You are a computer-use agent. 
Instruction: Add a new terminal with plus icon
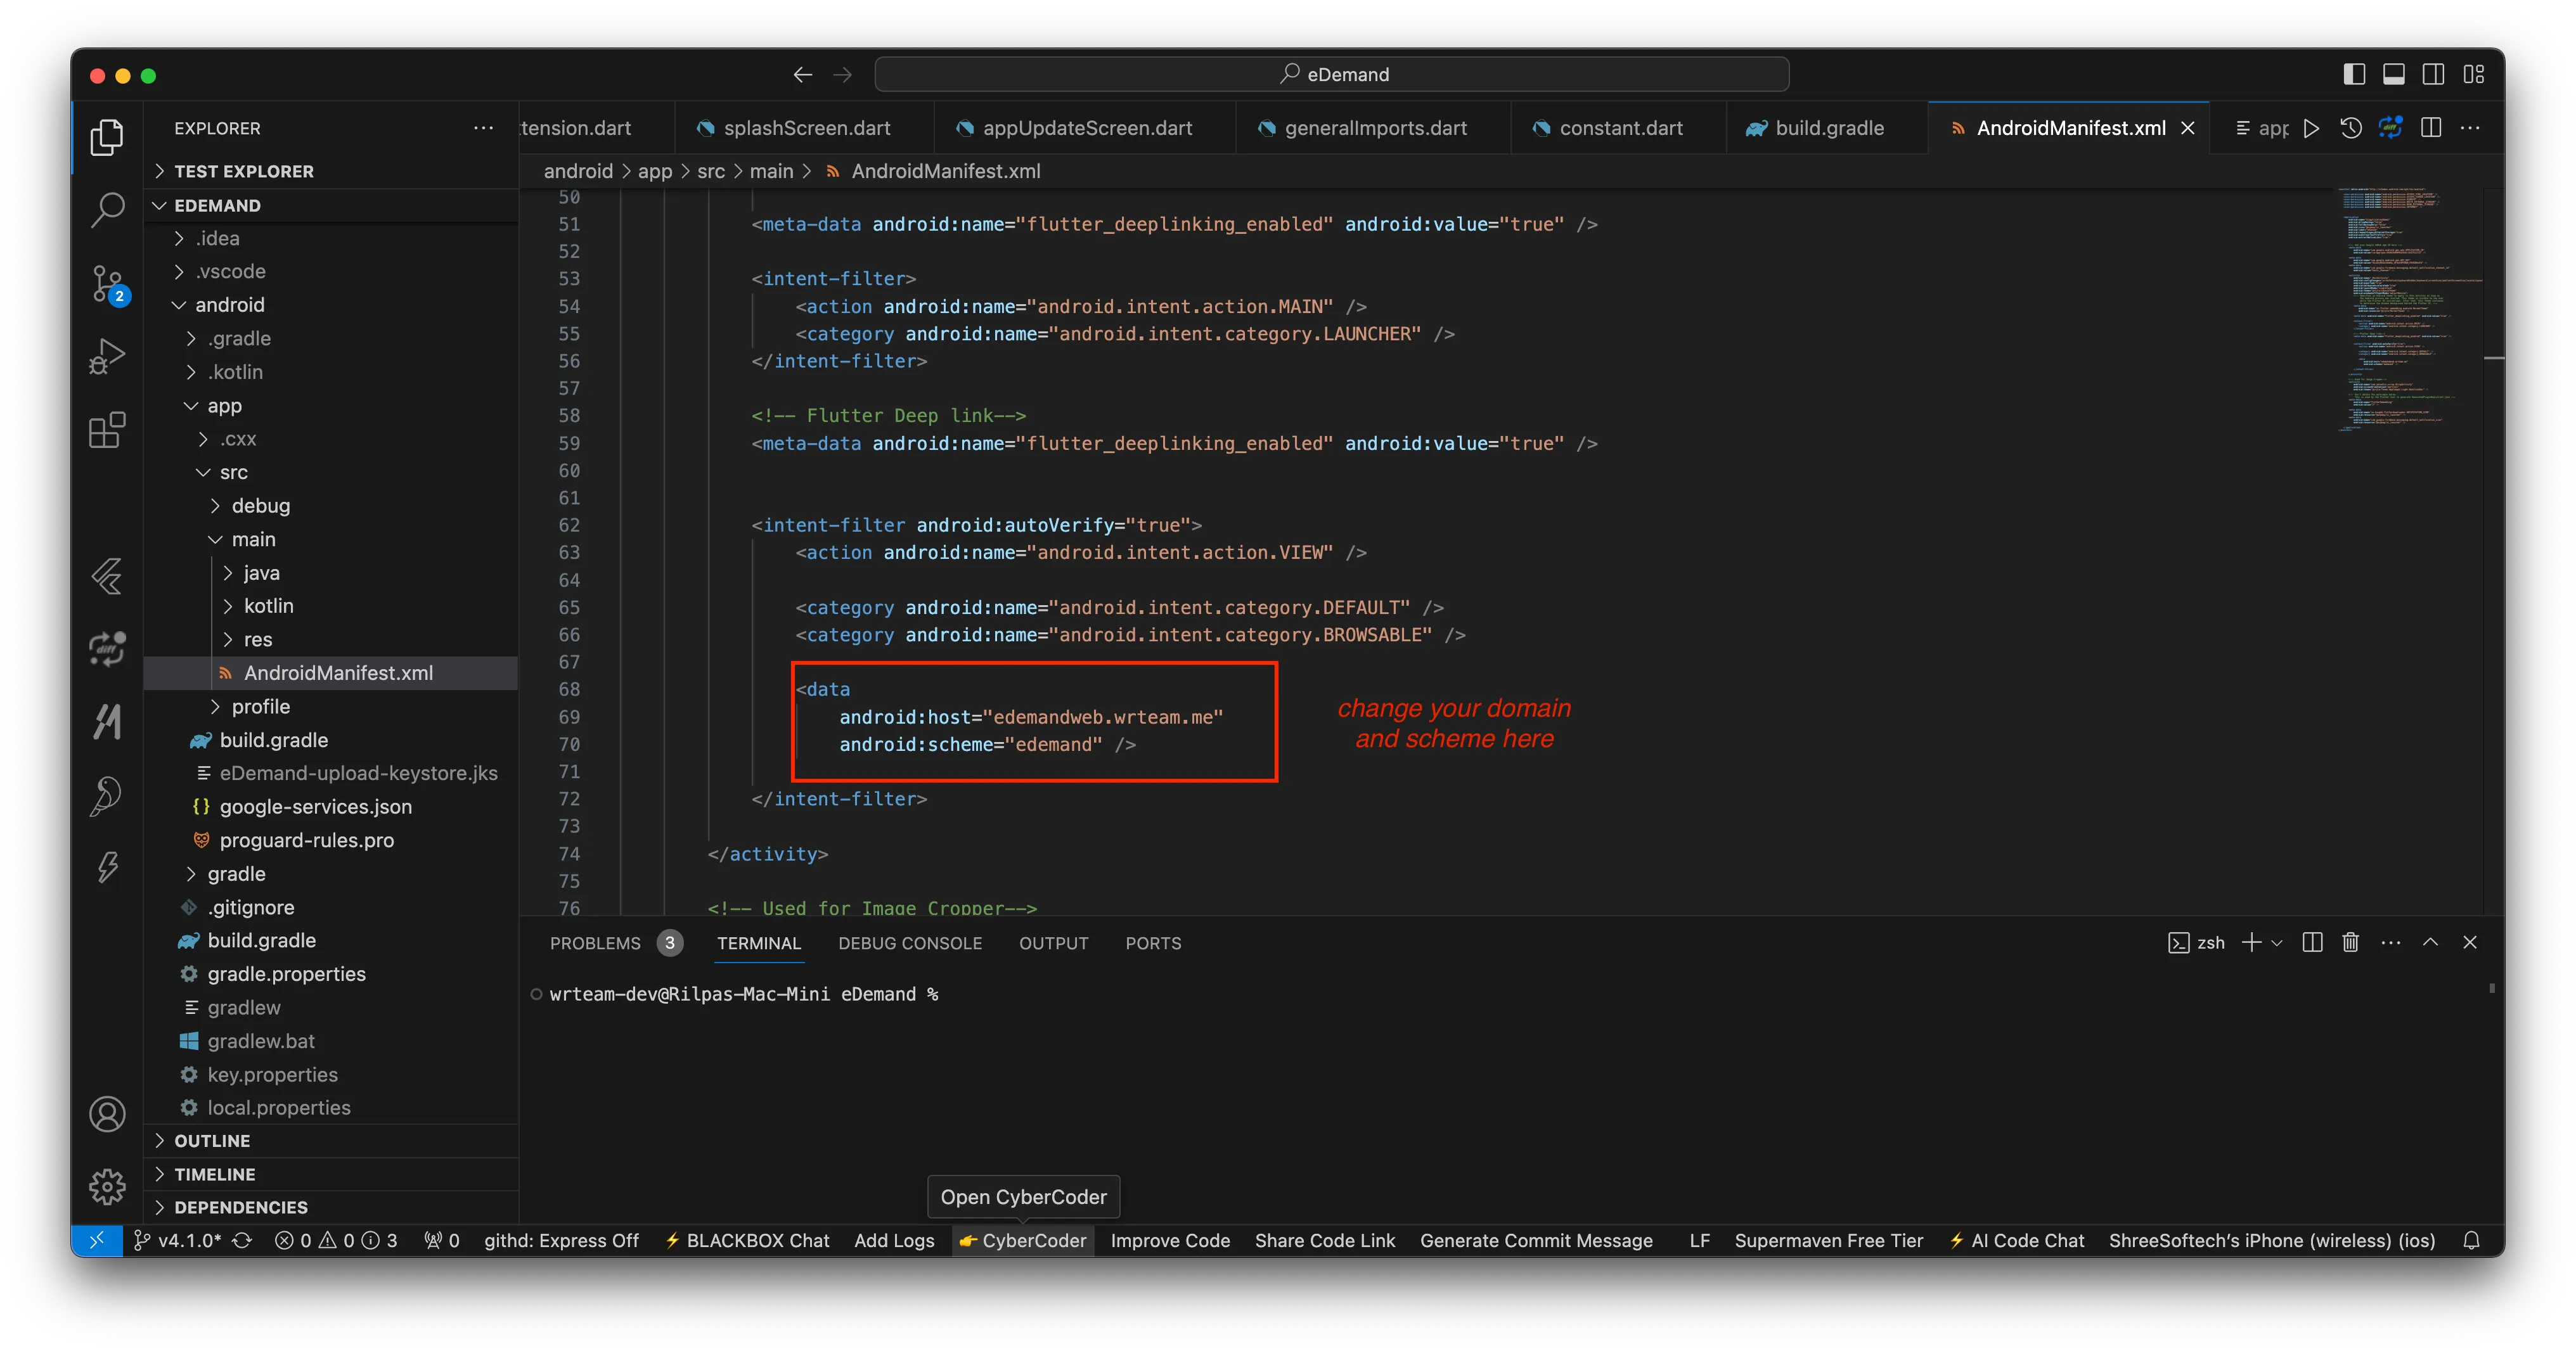tap(2251, 942)
